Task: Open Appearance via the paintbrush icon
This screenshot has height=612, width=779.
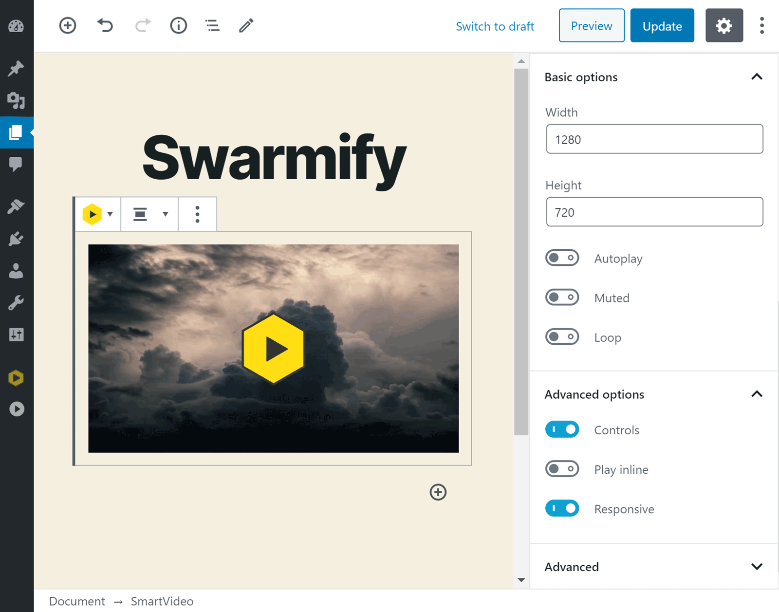Action: point(16,206)
